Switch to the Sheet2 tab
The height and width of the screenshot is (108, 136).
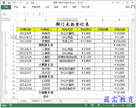pos(36,101)
